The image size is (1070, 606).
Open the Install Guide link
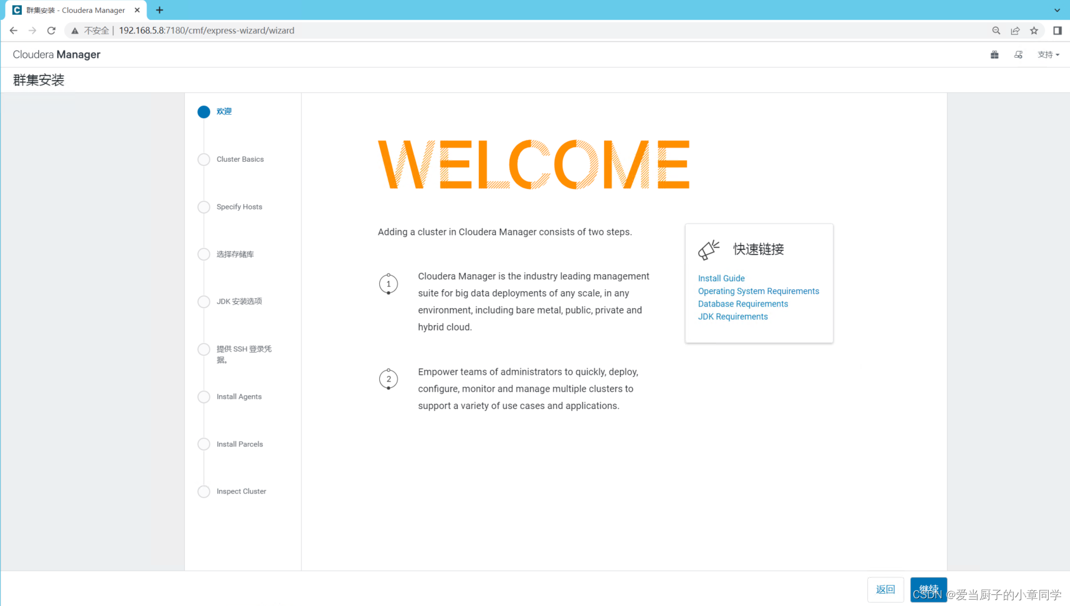(721, 278)
